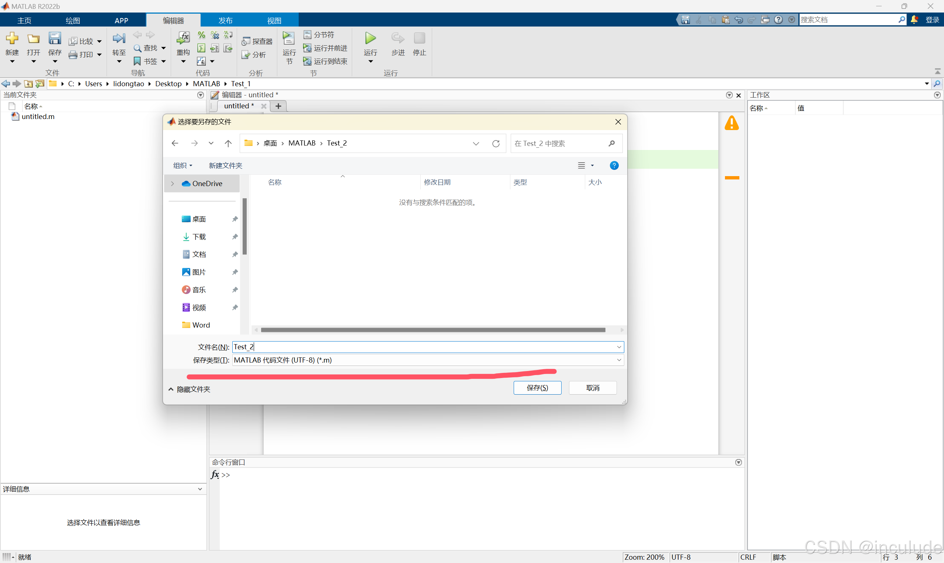
Task: Click the Profiler (探查器) icon
Action: [x=246, y=41]
